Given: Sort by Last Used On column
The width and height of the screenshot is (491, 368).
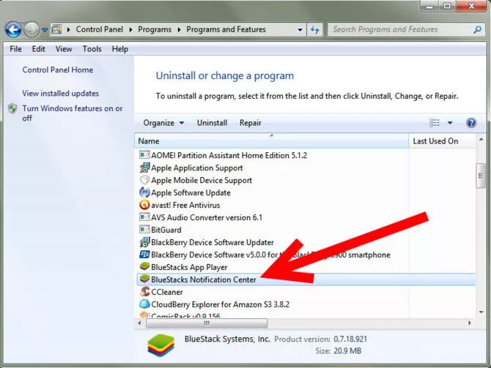Looking at the screenshot, I should 442,141.
